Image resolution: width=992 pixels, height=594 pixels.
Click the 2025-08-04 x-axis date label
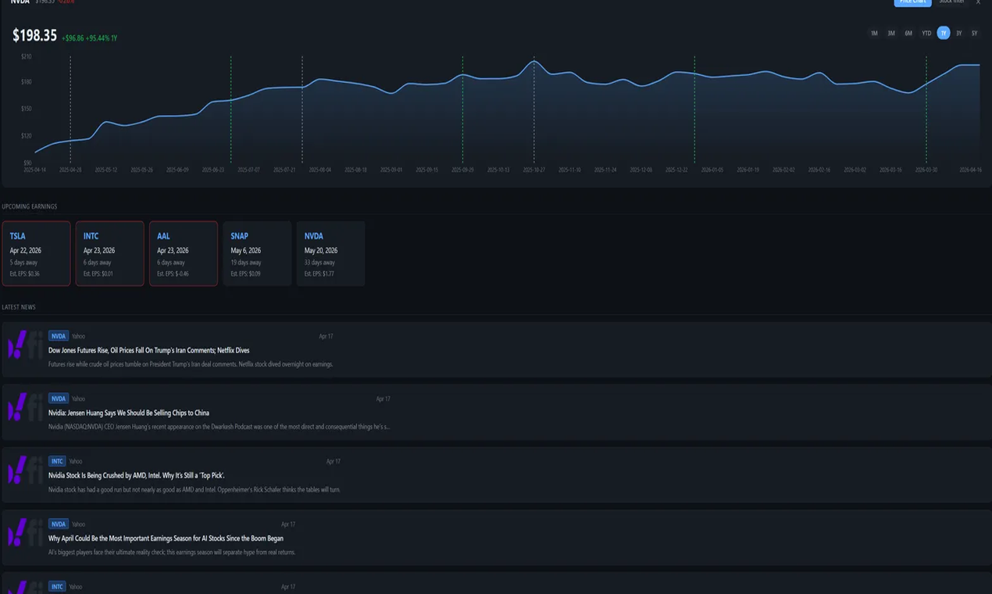(x=320, y=170)
